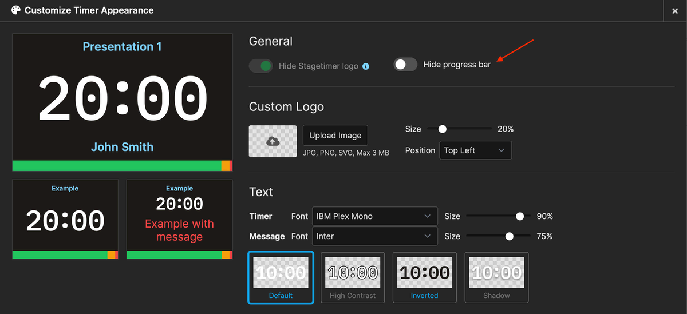Click the Timer text Size slider handle

coord(520,216)
